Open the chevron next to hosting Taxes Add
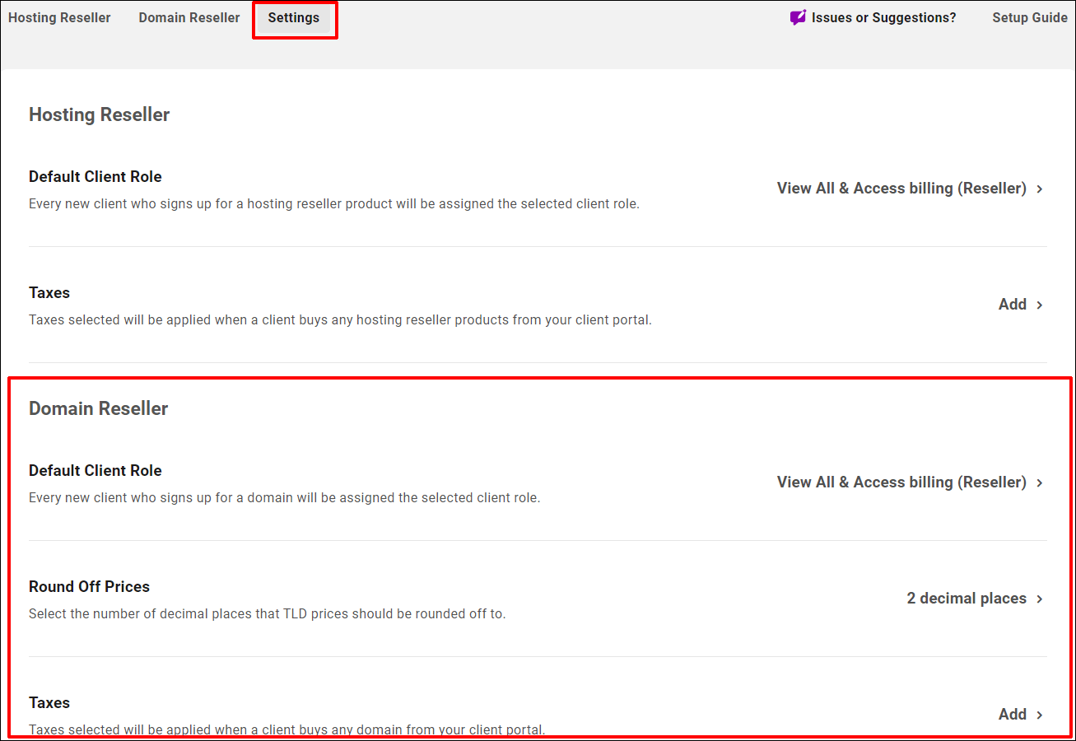This screenshot has height=741, width=1076. [x=1039, y=304]
